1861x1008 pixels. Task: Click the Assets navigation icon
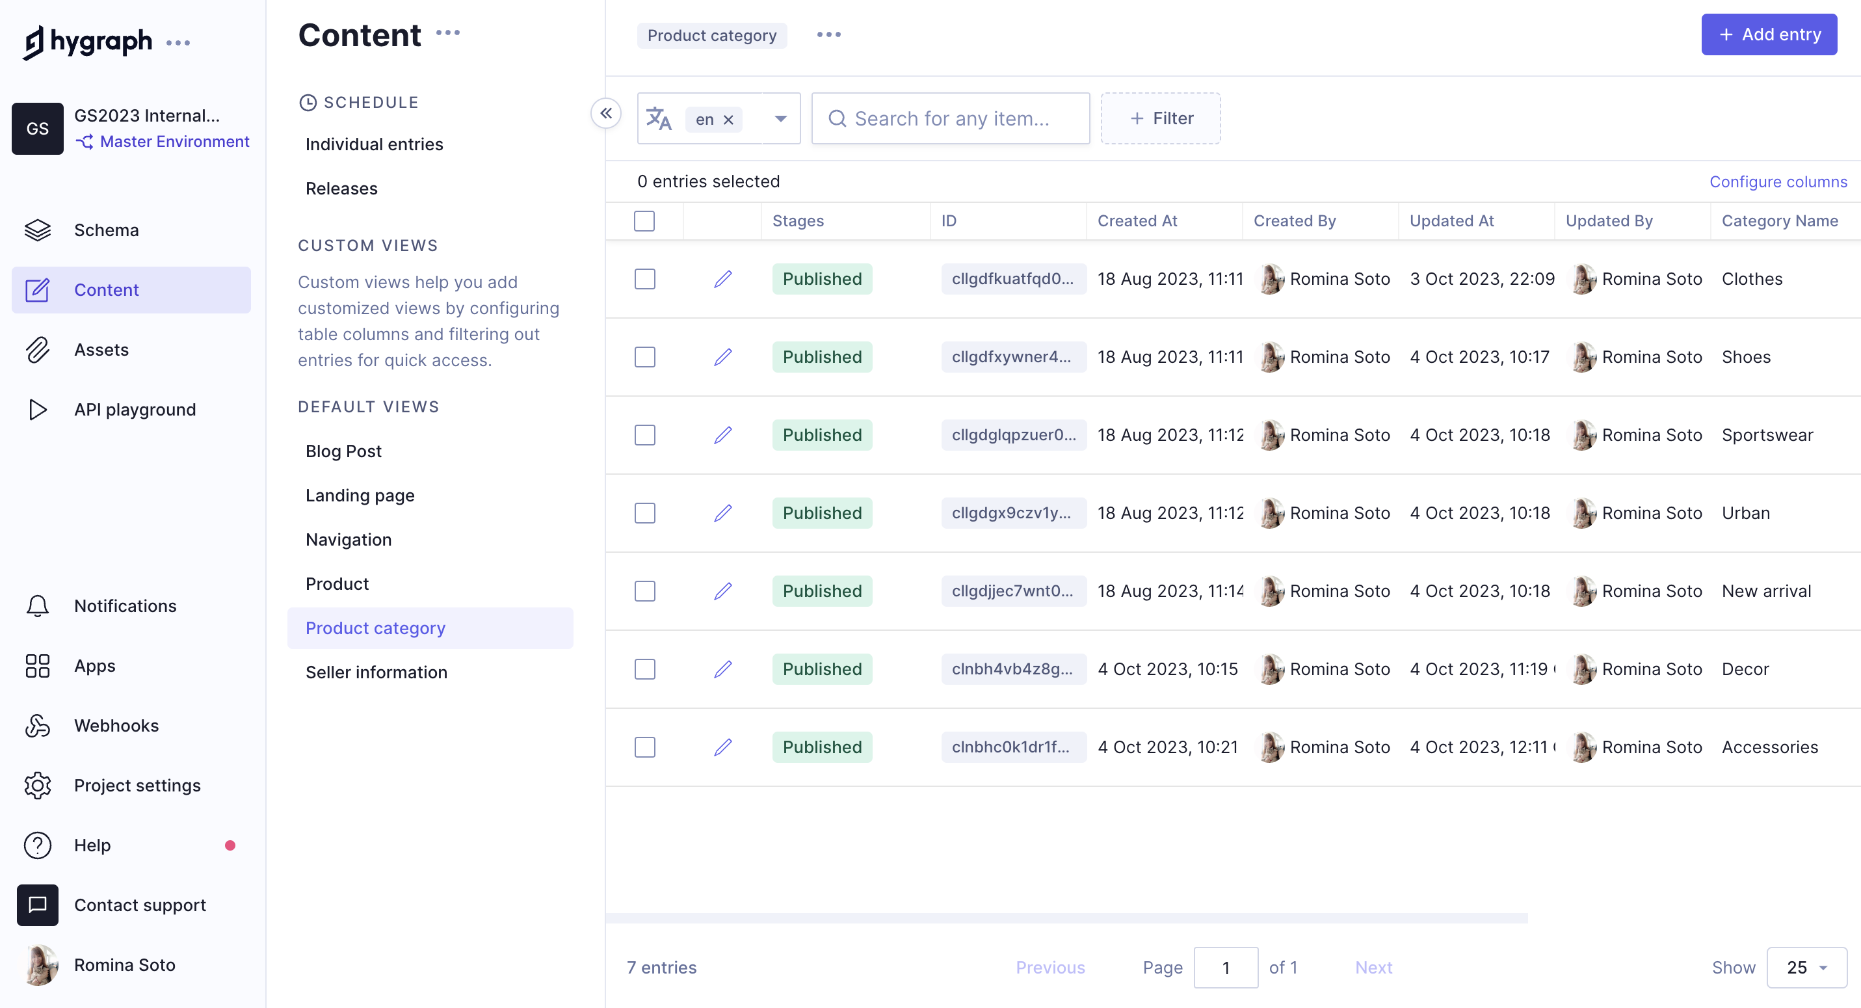pyautogui.click(x=37, y=349)
